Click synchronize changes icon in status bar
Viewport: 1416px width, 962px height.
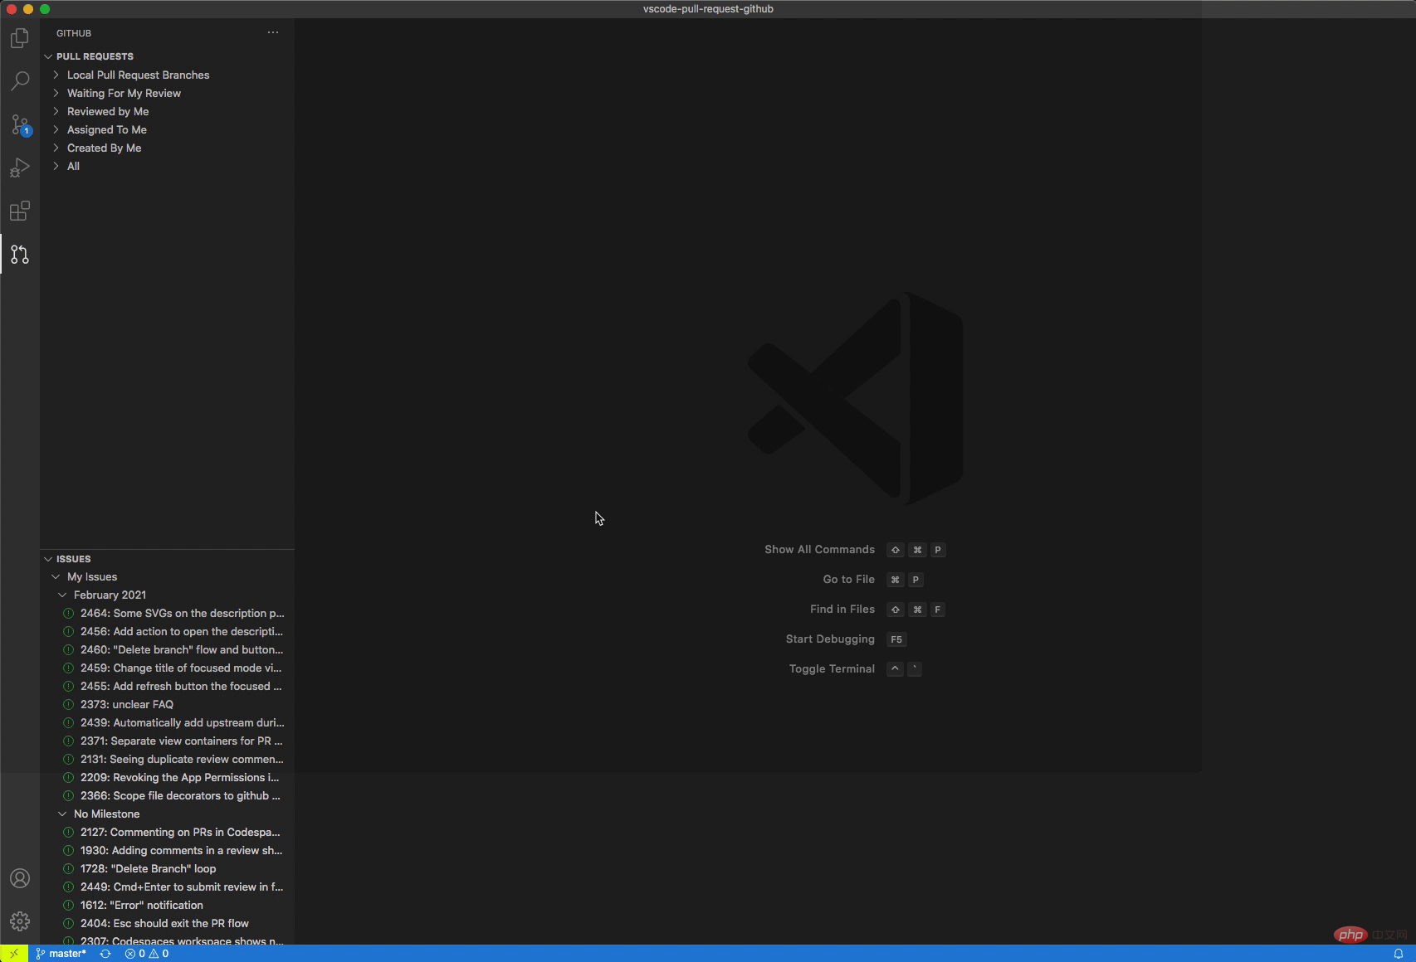point(105,954)
